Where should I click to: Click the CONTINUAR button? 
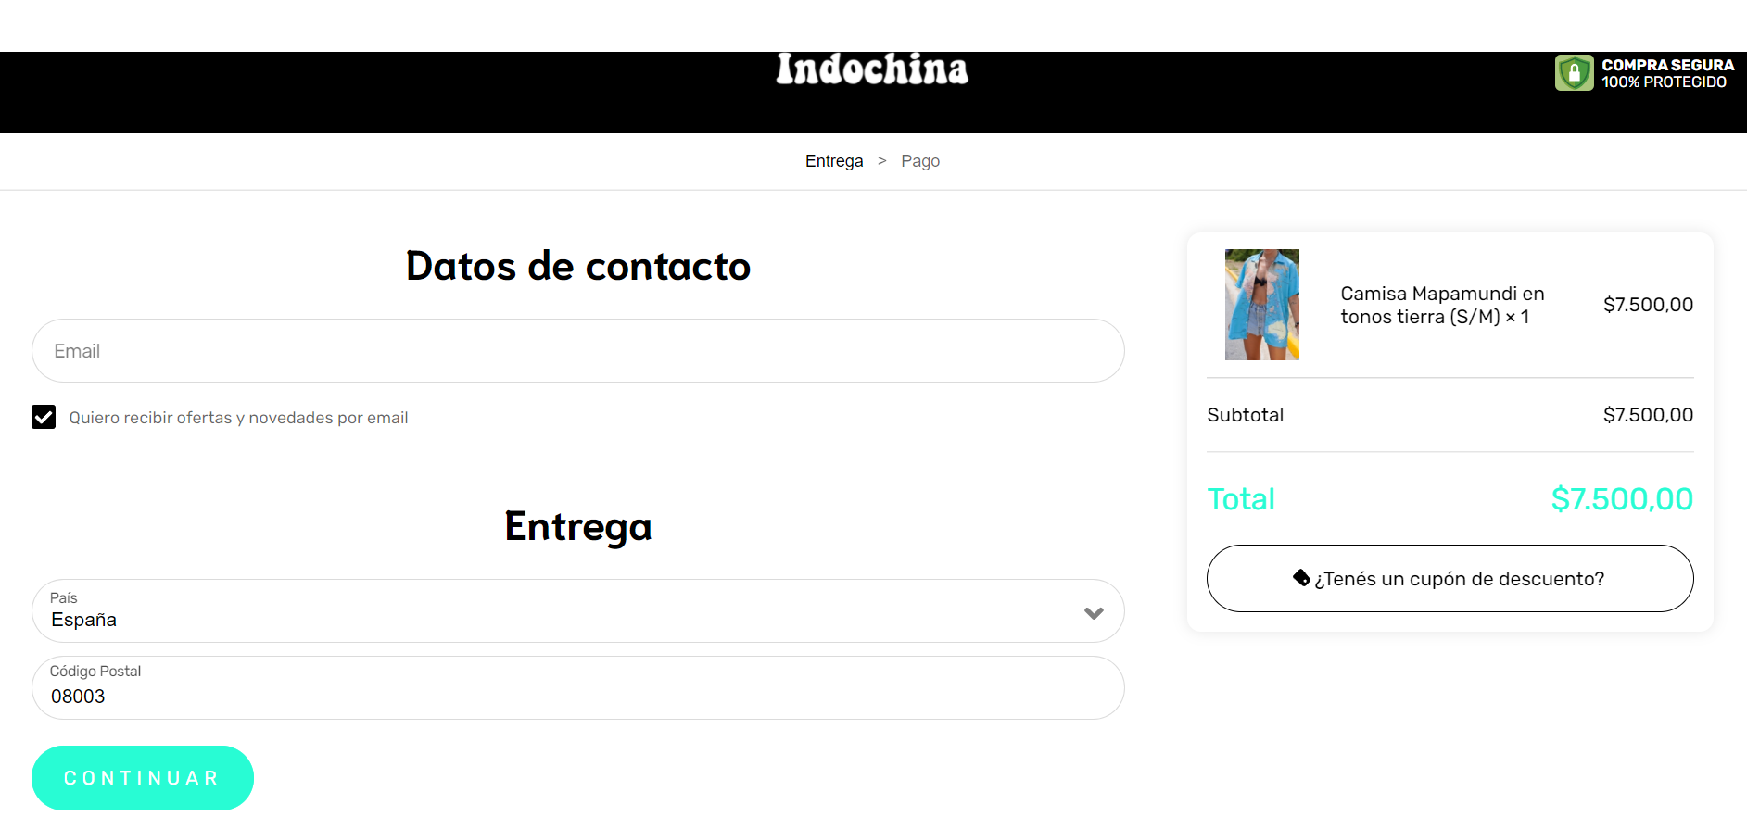(143, 778)
